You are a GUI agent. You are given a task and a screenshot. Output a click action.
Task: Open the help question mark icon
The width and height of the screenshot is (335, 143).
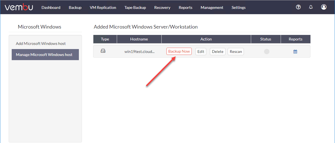pos(298,7)
